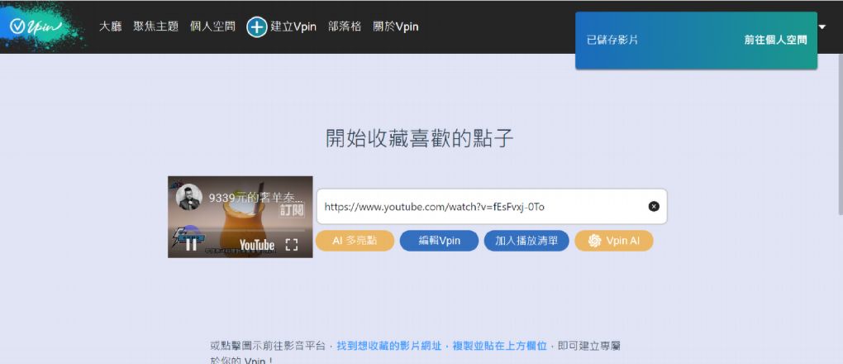The width and height of the screenshot is (843, 364).
Task: Click 加入播放清單 button
Action: pyautogui.click(x=526, y=241)
